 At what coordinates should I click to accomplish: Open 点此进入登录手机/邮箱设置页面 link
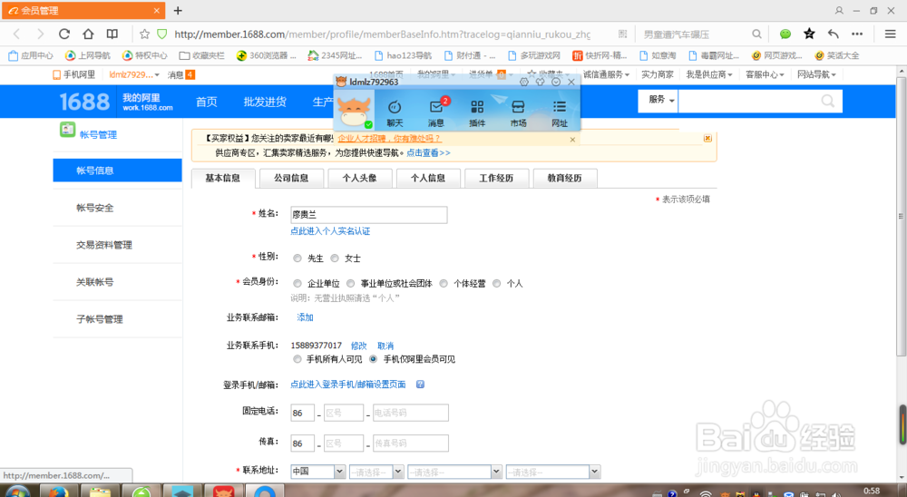[x=347, y=385]
